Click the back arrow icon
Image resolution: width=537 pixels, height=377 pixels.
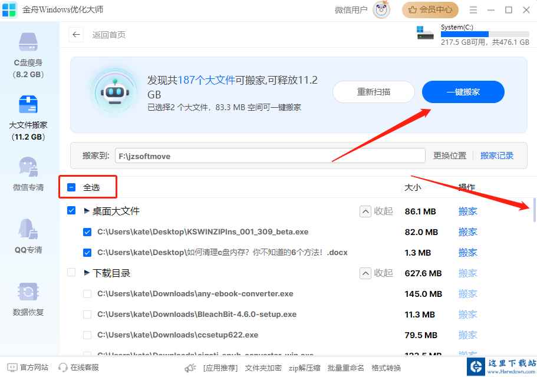click(76, 35)
